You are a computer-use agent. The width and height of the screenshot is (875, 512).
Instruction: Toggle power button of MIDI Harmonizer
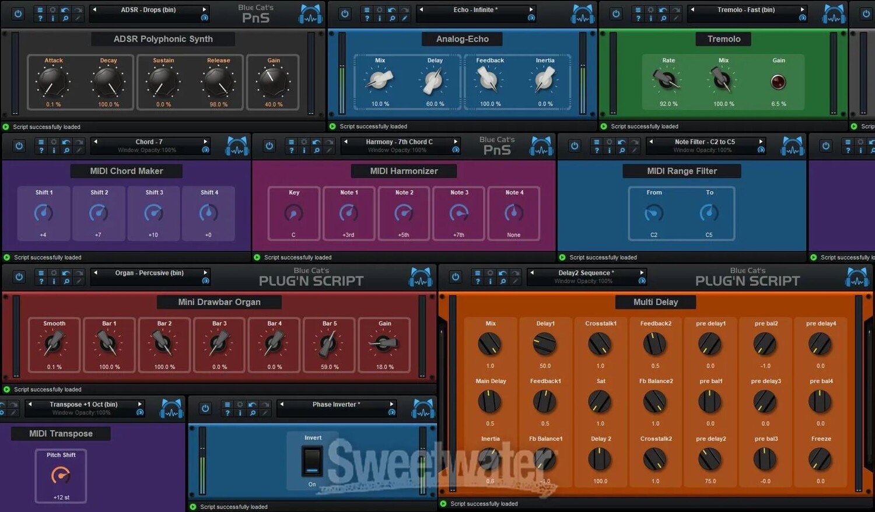(x=269, y=146)
